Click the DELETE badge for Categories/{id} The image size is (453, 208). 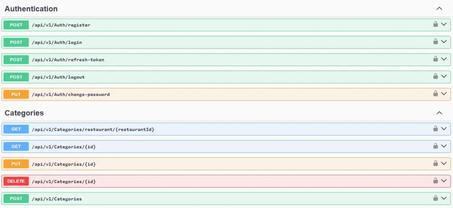pos(16,181)
